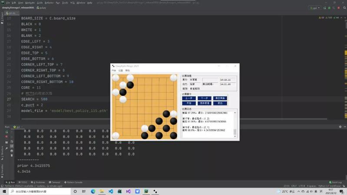Print console output using the printer icon
The image size is (347, 195).
pos(12,150)
